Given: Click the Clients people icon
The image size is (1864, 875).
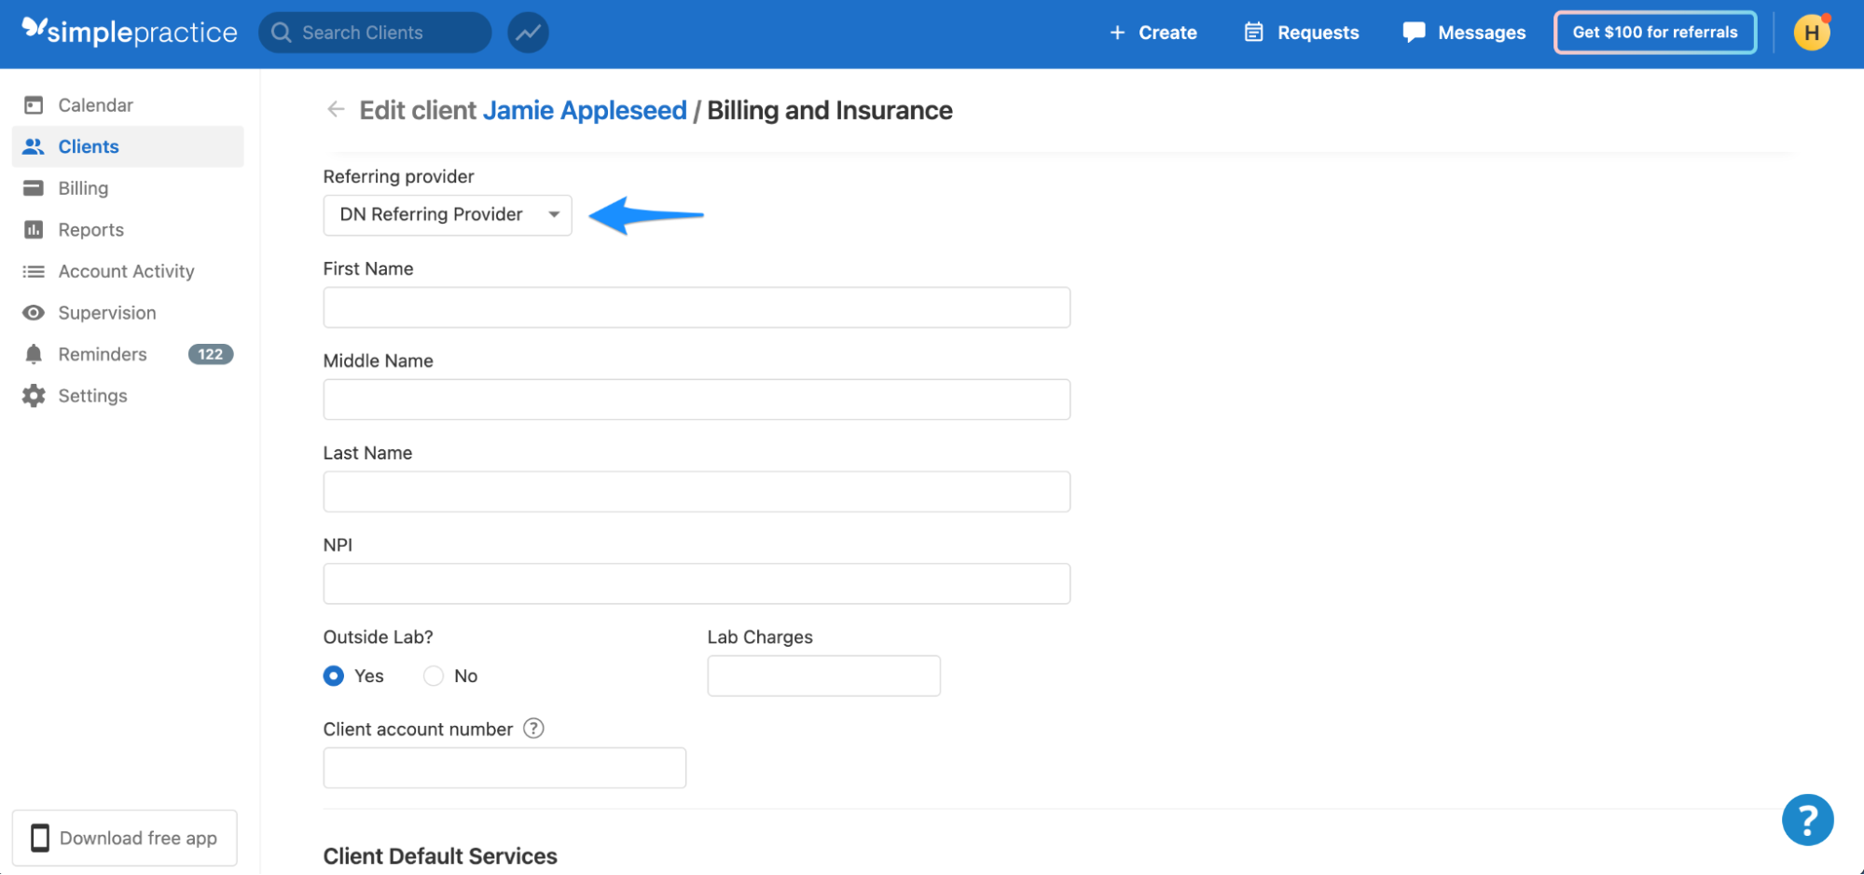Looking at the screenshot, I should (34, 146).
